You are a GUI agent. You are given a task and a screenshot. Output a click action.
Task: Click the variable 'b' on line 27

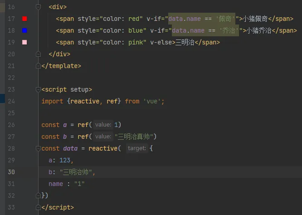point(65,137)
